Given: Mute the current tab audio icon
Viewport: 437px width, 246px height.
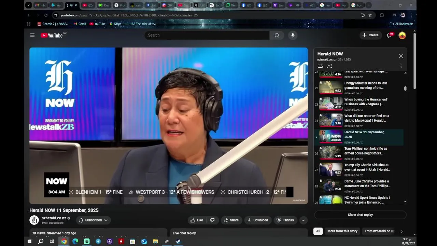Looking at the screenshot, I should (x=71, y=5).
